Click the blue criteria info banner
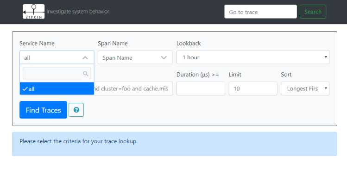347x171 pixels. pos(175,144)
